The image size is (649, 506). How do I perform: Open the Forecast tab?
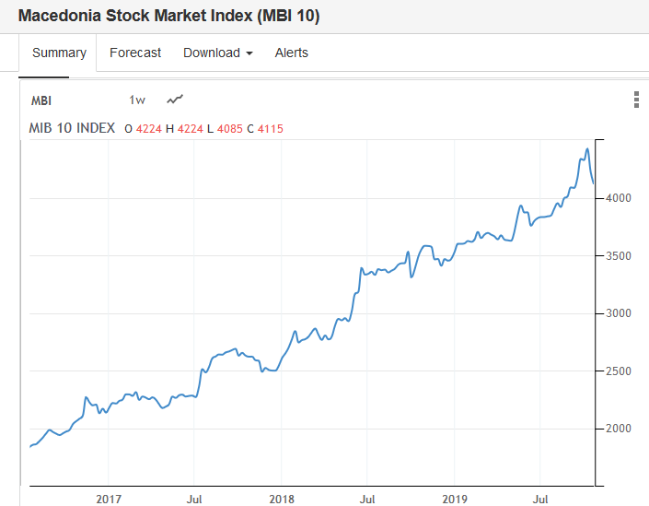[x=135, y=53]
